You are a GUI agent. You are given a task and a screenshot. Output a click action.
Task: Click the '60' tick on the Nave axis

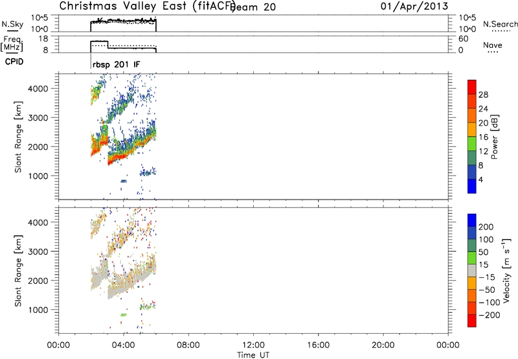pyautogui.click(x=463, y=39)
